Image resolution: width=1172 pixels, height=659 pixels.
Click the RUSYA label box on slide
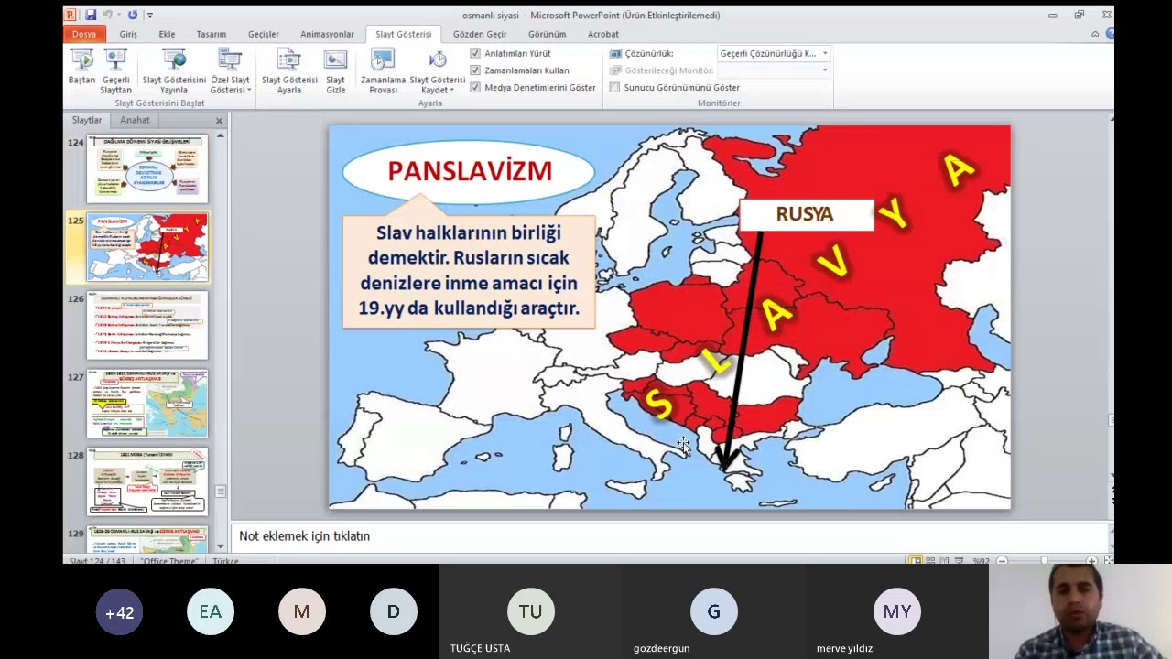(805, 214)
